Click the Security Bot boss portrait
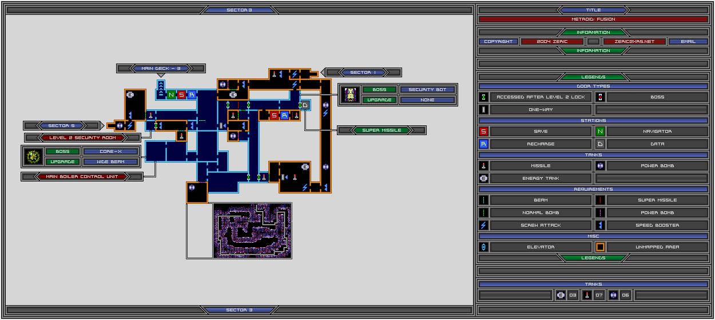 point(350,95)
